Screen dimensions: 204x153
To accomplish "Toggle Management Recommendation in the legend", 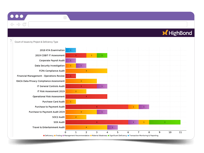I will coord(76,136).
